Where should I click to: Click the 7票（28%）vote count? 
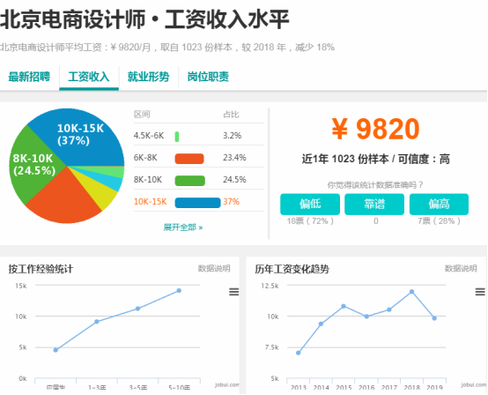point(439,220)
